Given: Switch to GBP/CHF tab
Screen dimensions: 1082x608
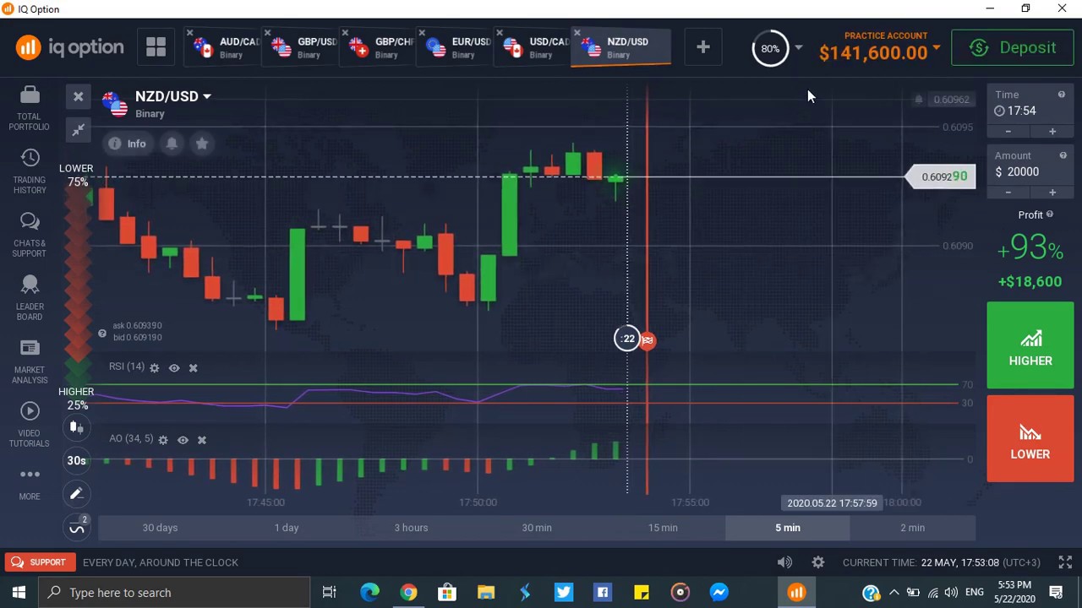Looking at the screenshot, I should (382, 47).
